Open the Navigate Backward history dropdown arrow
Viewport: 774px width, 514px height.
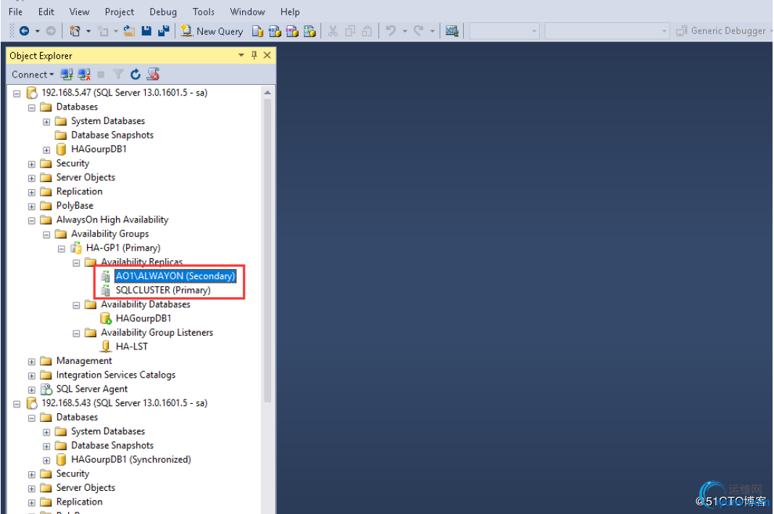38,31
